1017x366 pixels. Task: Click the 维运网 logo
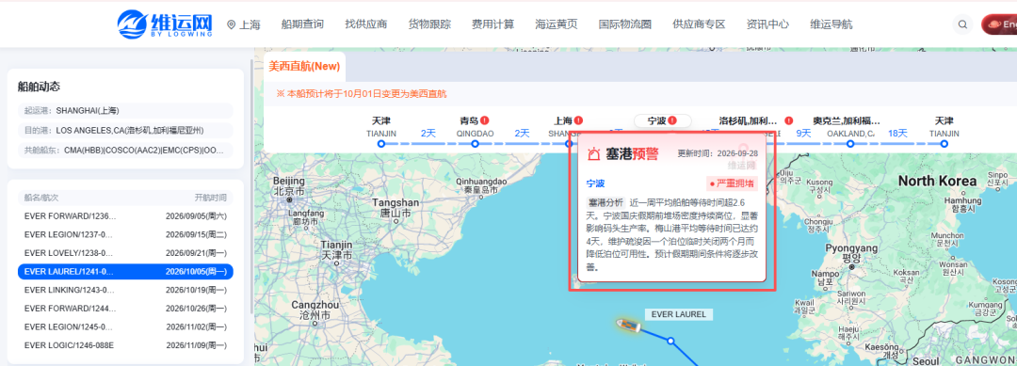click(x=165, y=24)
